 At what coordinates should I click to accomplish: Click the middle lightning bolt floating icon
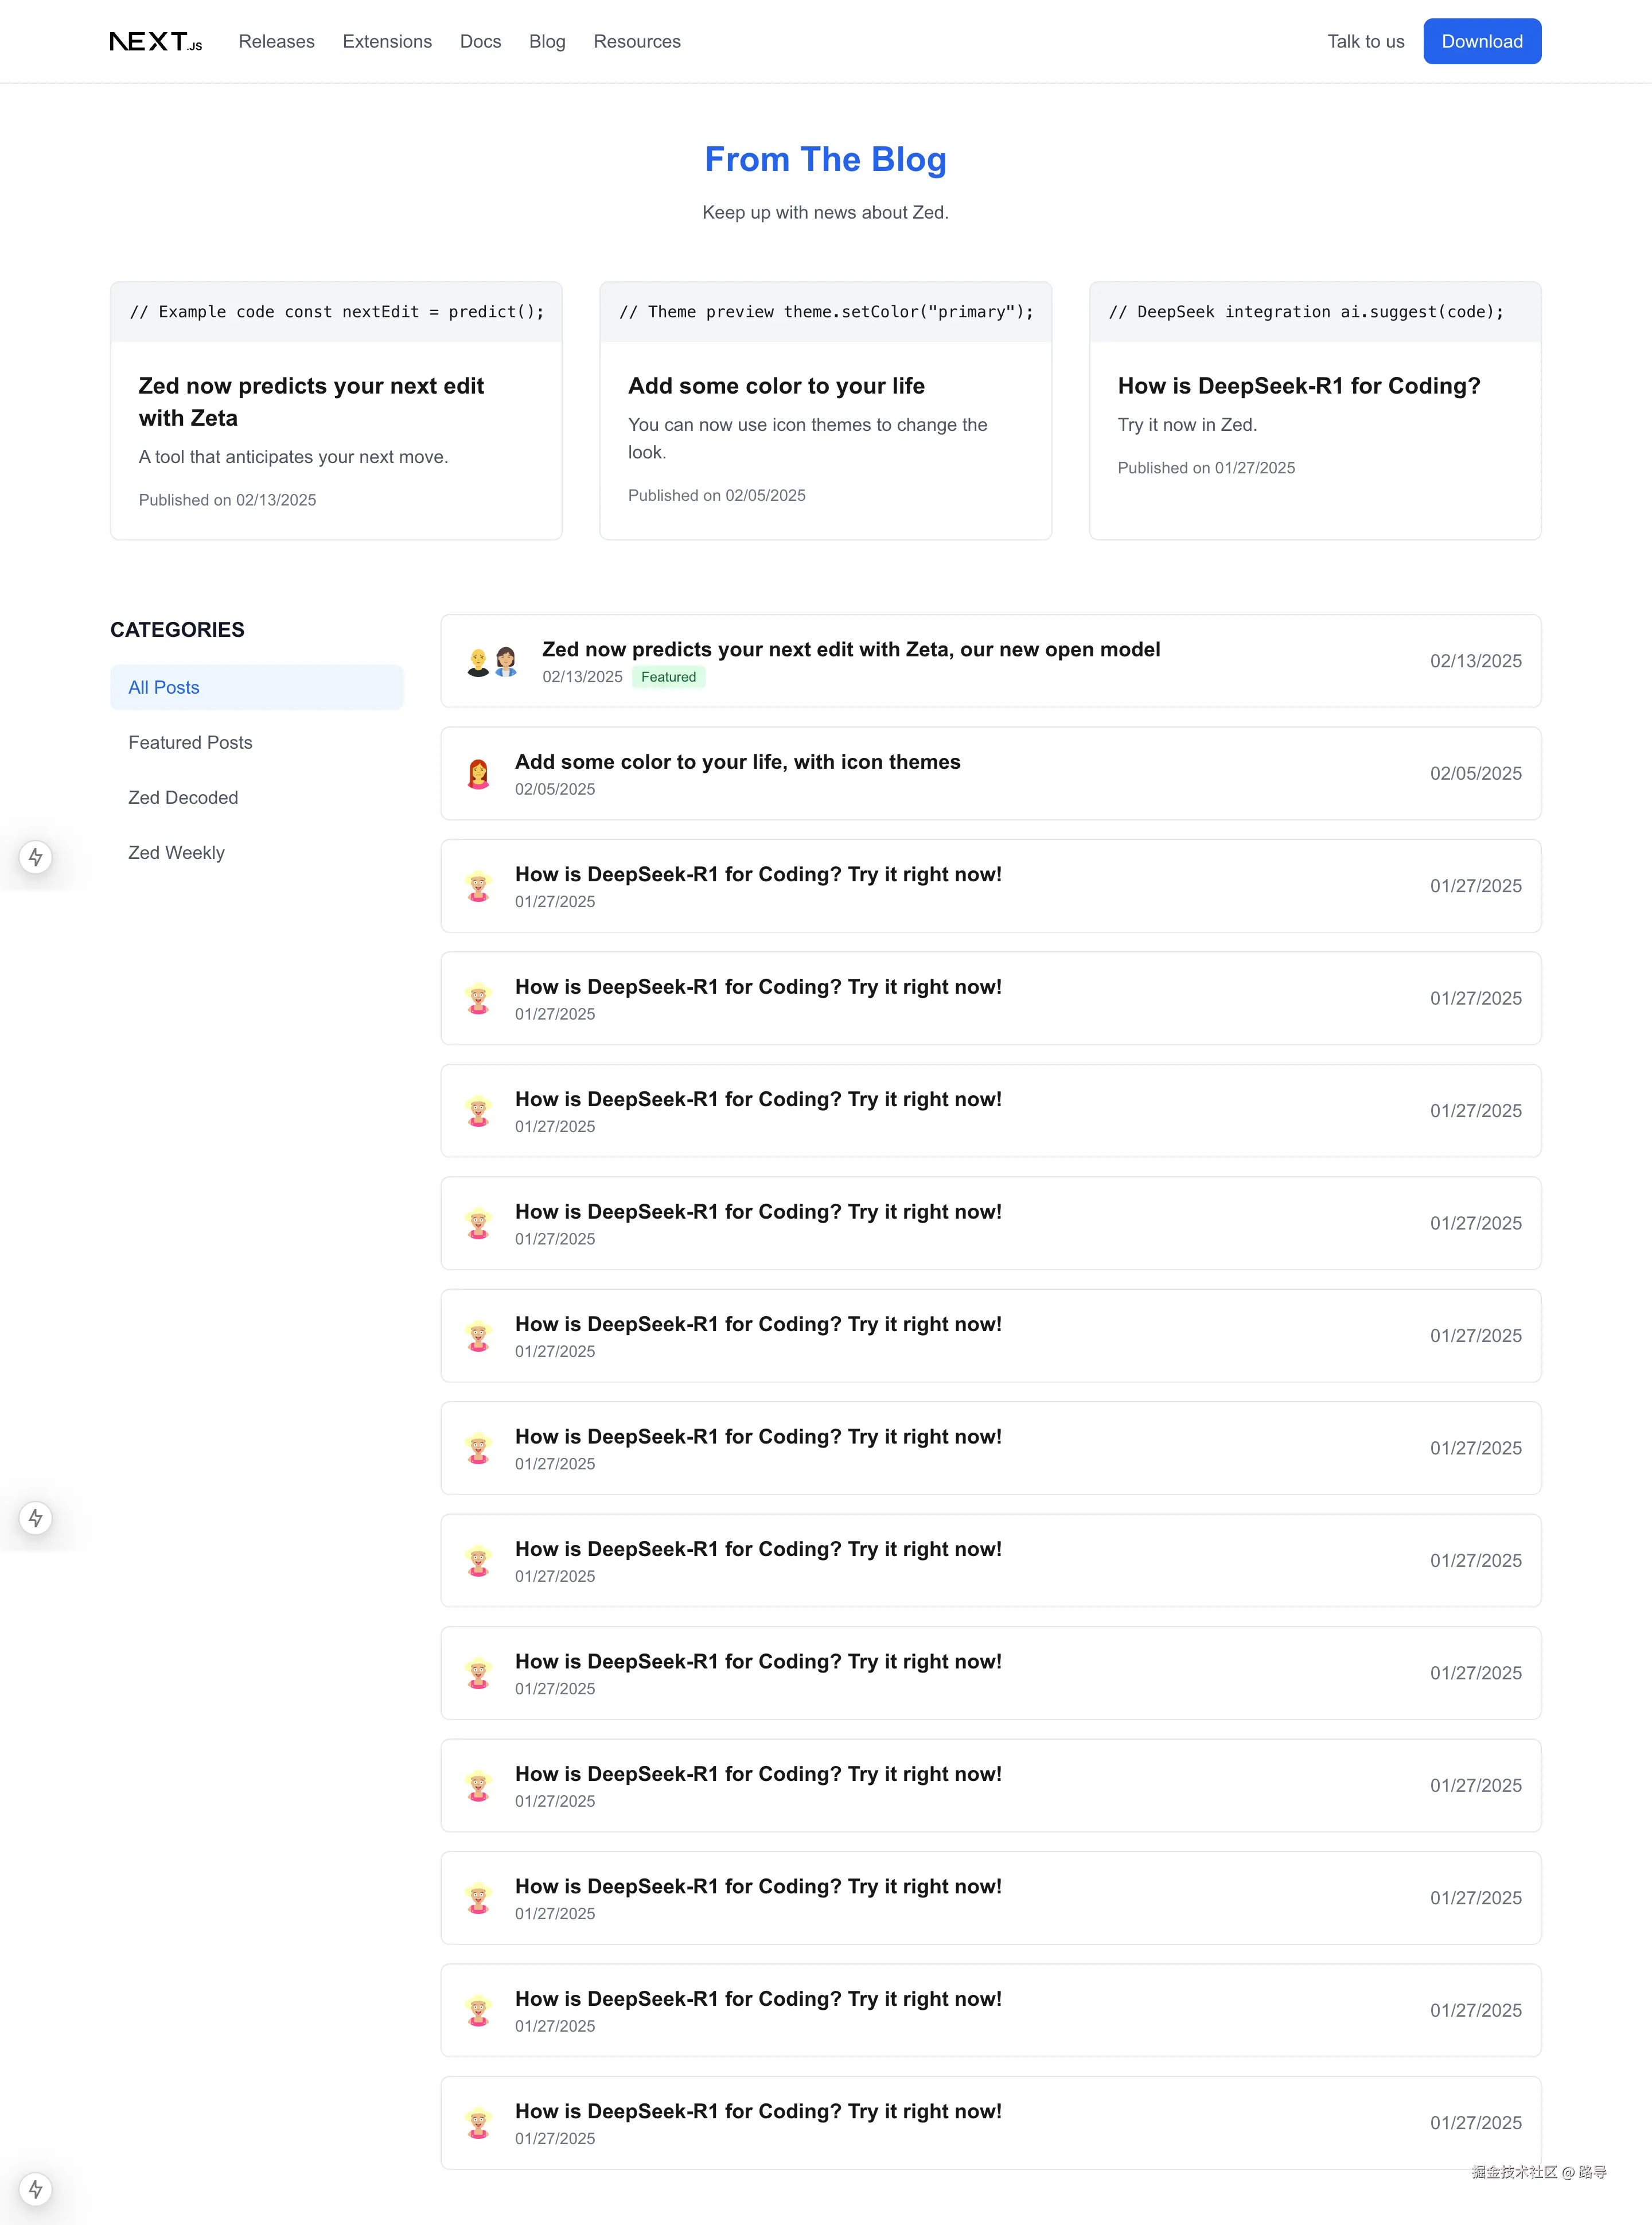coord(36,1518)
